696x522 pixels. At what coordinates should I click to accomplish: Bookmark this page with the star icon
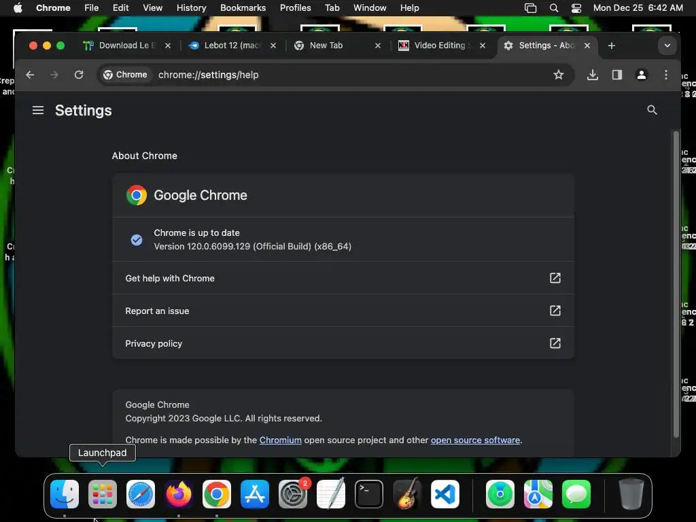point(559,75)
